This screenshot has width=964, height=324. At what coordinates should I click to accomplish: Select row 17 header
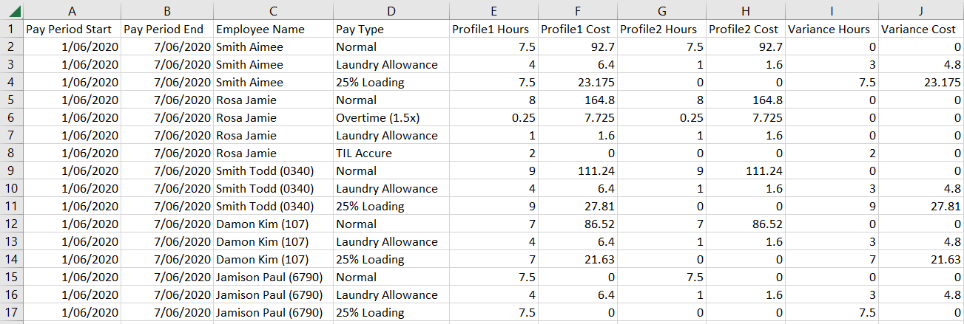click(x=11, y=313)
